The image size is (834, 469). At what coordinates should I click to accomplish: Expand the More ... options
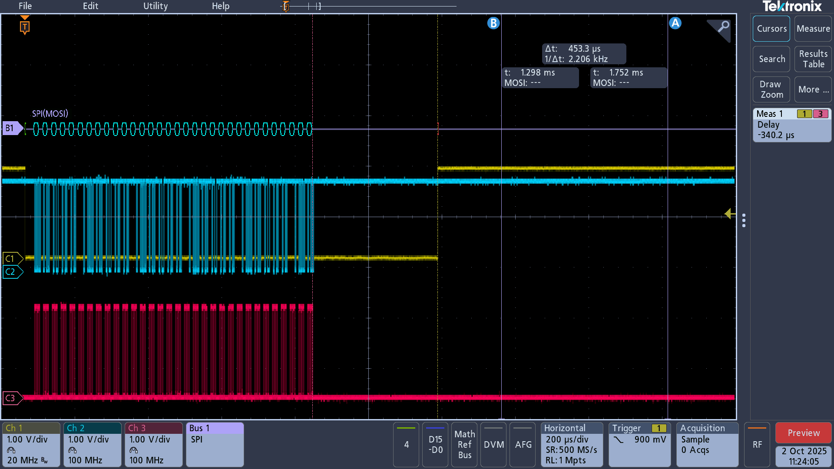pos(813,89)
